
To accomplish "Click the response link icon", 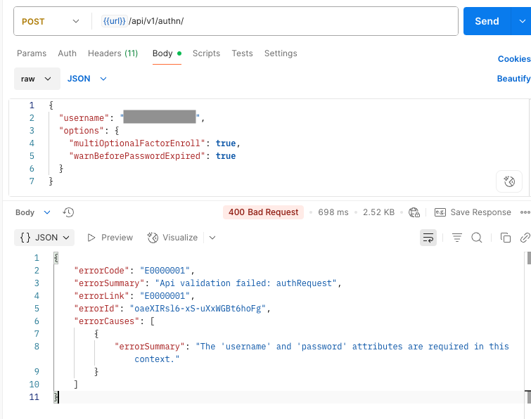I will point(525,238).
